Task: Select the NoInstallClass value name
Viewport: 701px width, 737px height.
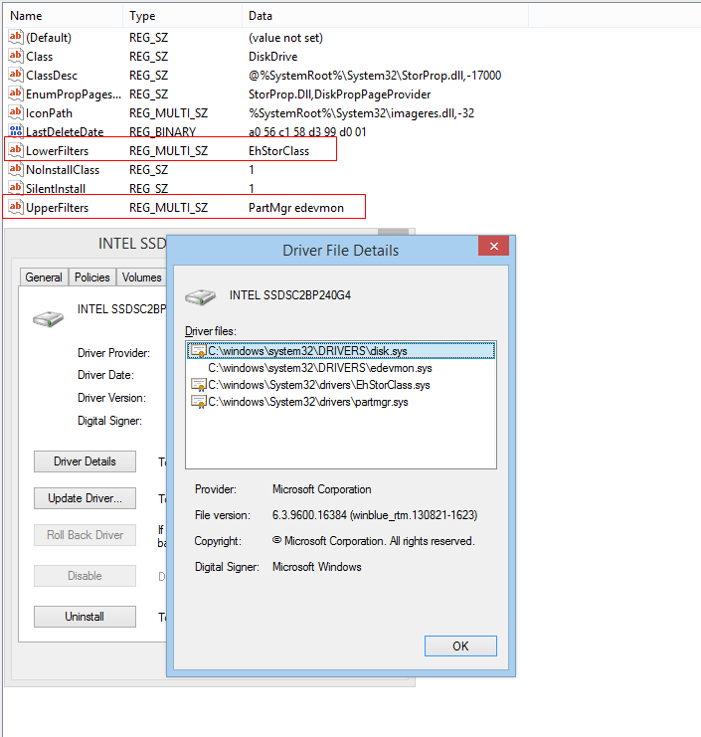Action: [63, 170]
